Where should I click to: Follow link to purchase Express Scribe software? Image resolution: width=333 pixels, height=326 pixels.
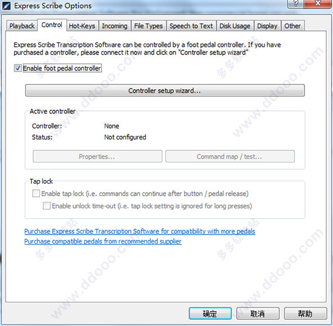tap(140, 231)
